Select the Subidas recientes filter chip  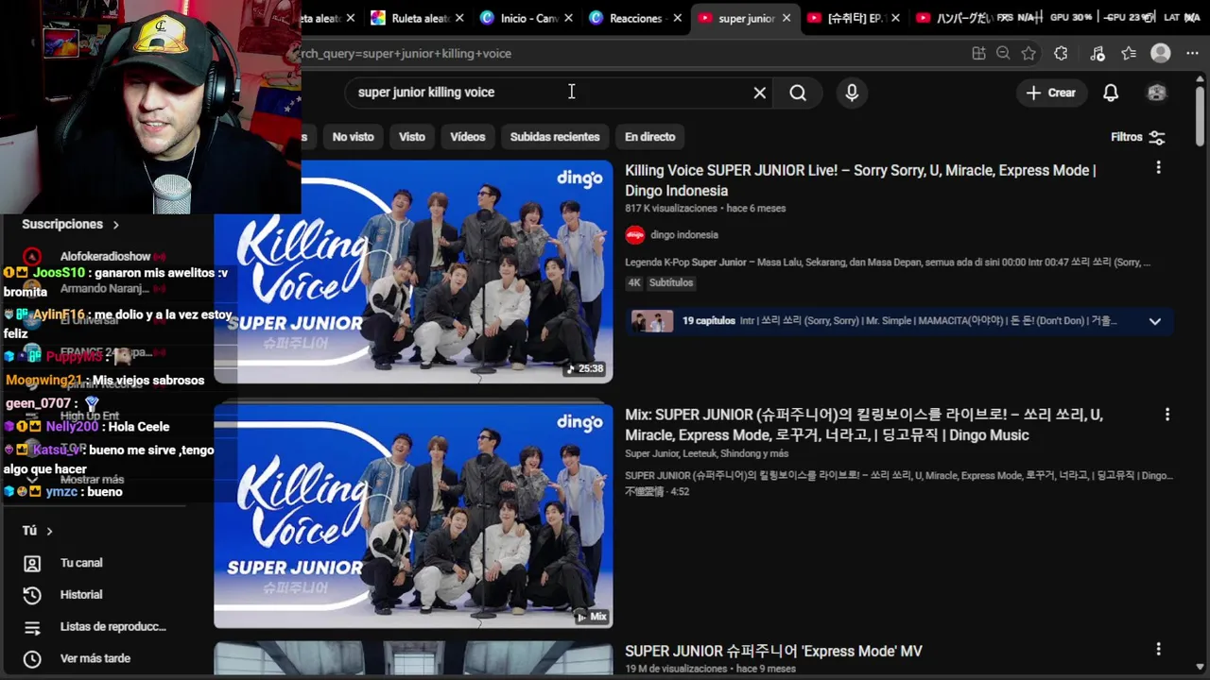(555, 137)
